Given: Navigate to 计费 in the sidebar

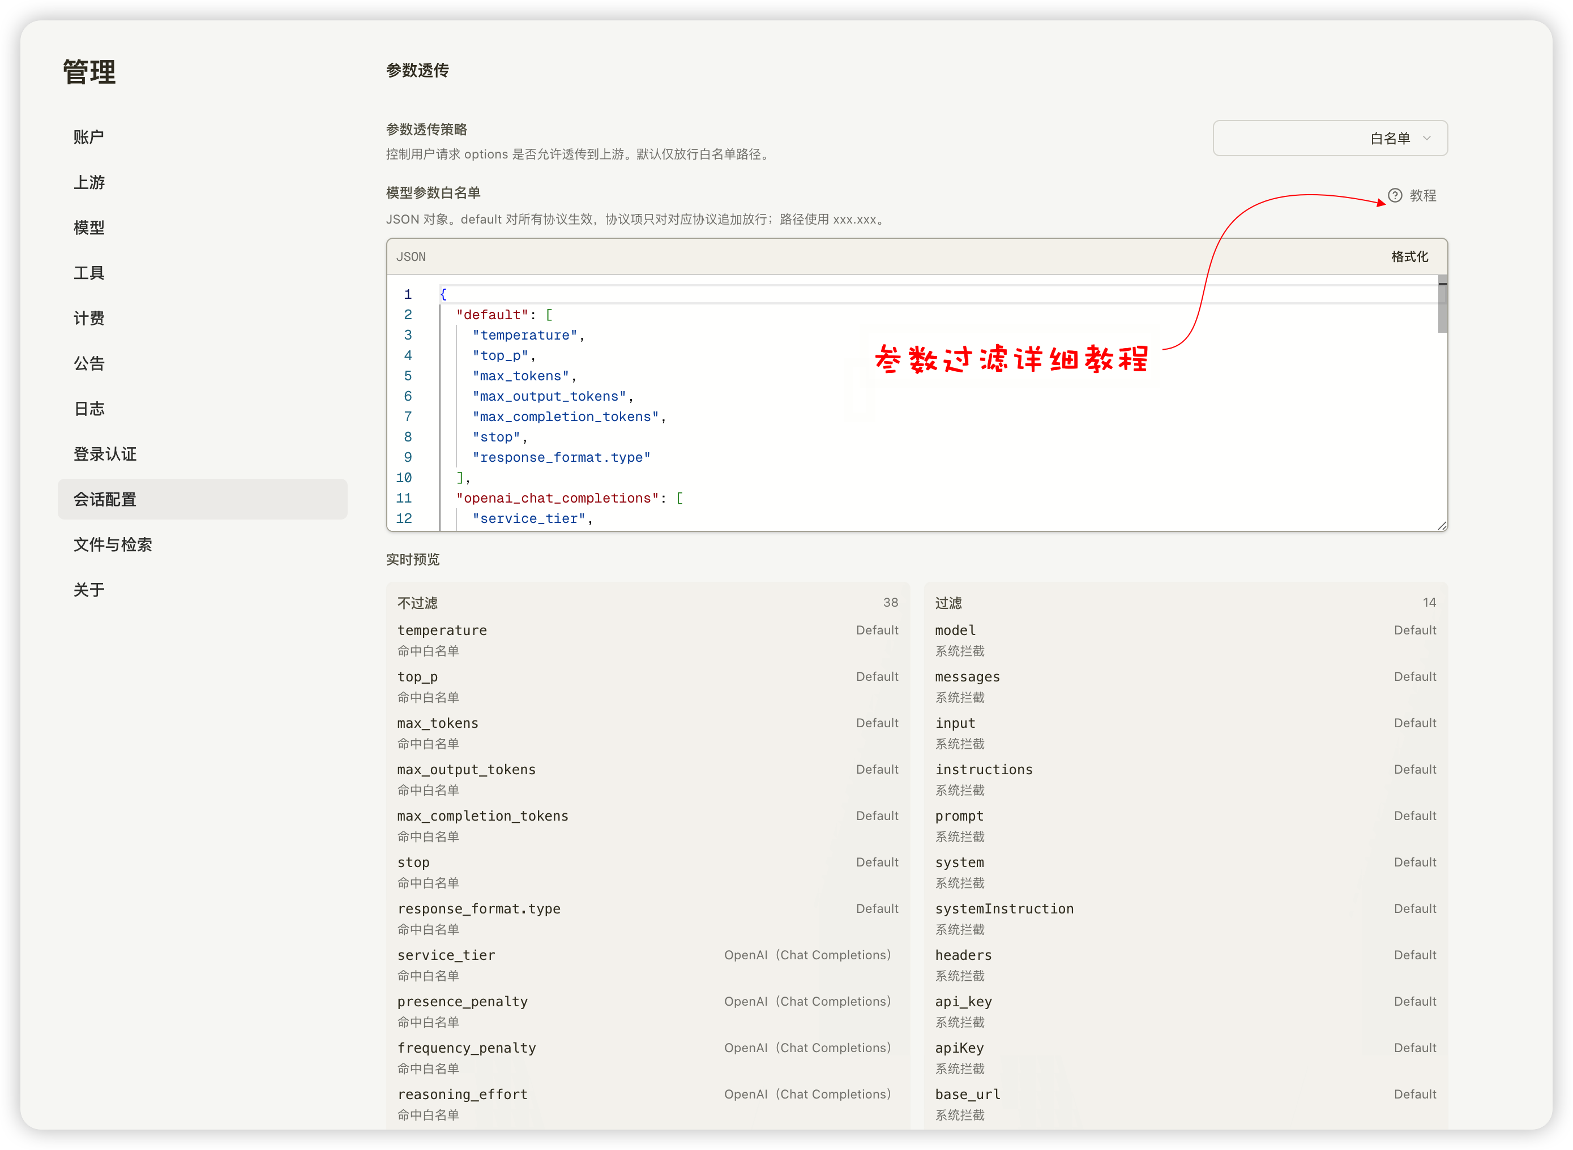Looking at the screenshot, I should [x=202, y=318].
